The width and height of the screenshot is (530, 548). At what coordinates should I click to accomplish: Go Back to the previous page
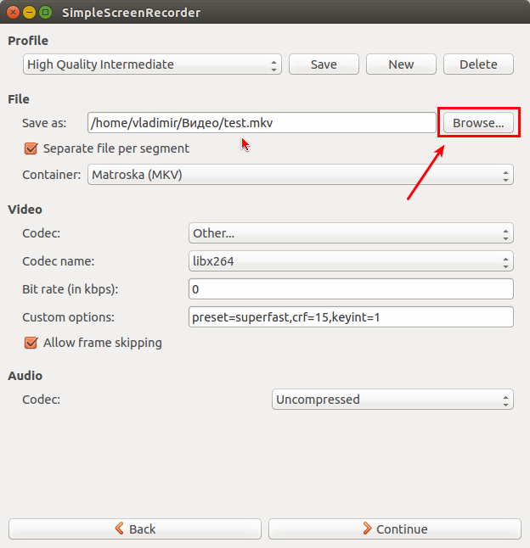click(x=135, y=528)
